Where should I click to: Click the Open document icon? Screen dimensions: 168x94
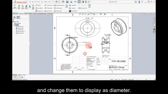63,2
